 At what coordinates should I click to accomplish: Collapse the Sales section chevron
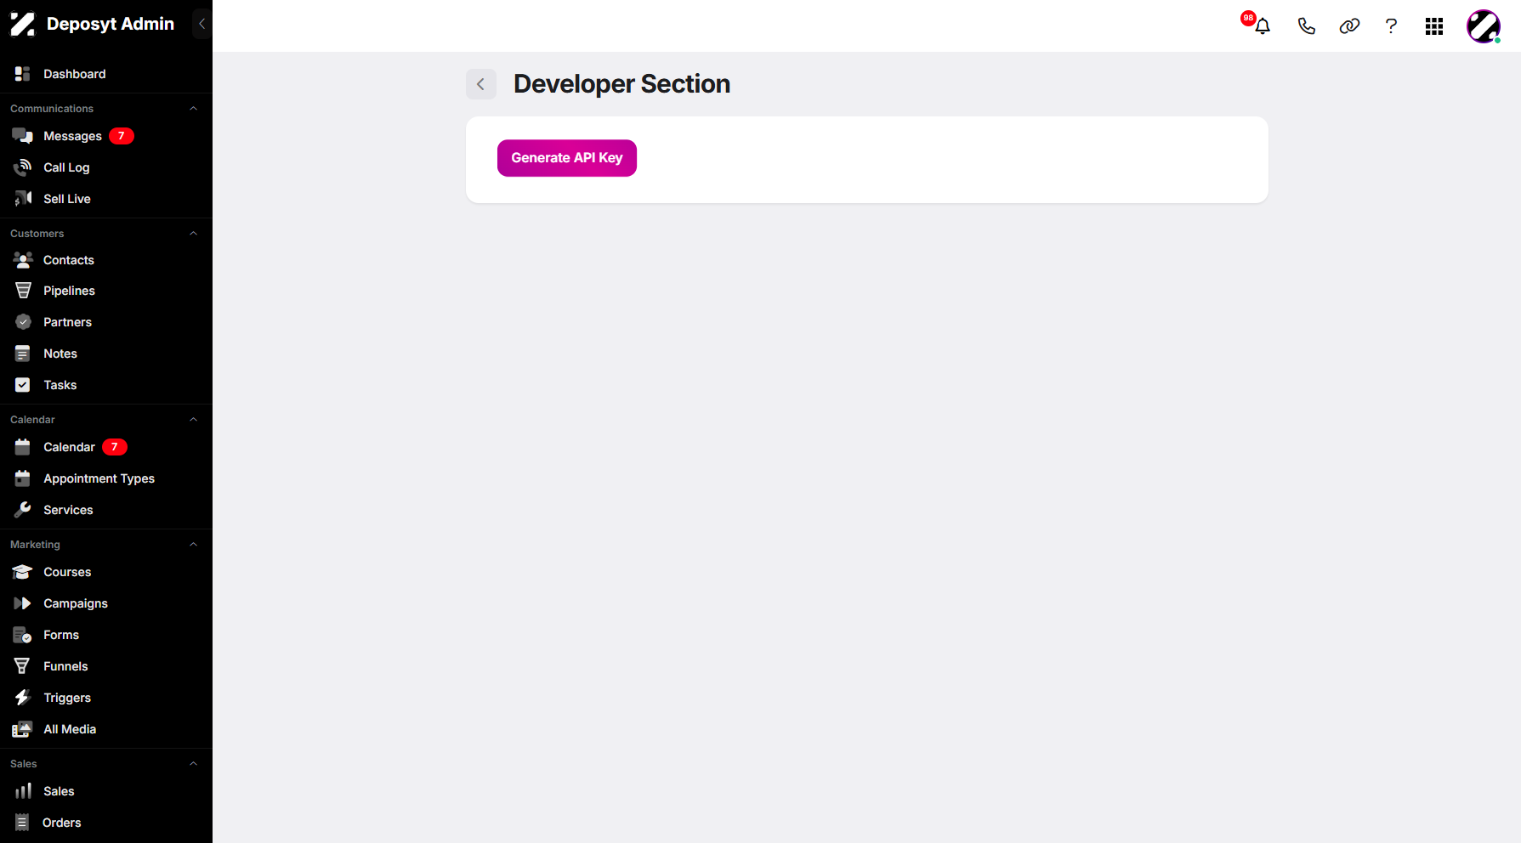pos(193,764)
